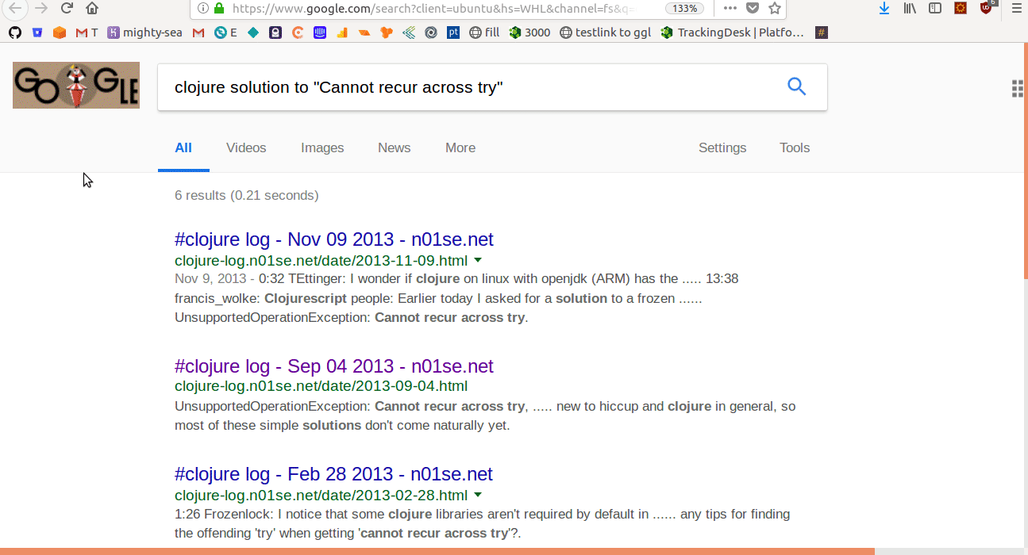Screen dimensions: 1028x555
Task: Switch to the Videos tab
Action: pyautogui.click(x=246, y=148)
